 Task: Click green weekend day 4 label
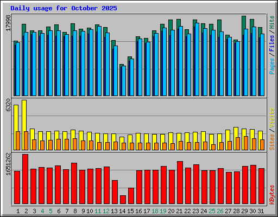tap(42, 211)
